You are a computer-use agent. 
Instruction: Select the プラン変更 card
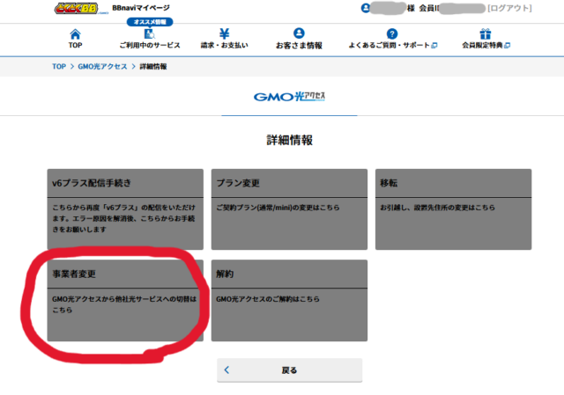pos(288,208)
